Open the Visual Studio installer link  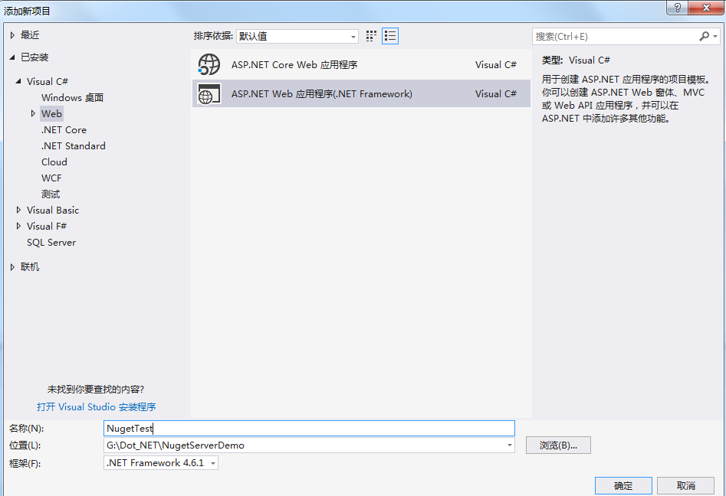pyautogui.click(x=97, y=406)
